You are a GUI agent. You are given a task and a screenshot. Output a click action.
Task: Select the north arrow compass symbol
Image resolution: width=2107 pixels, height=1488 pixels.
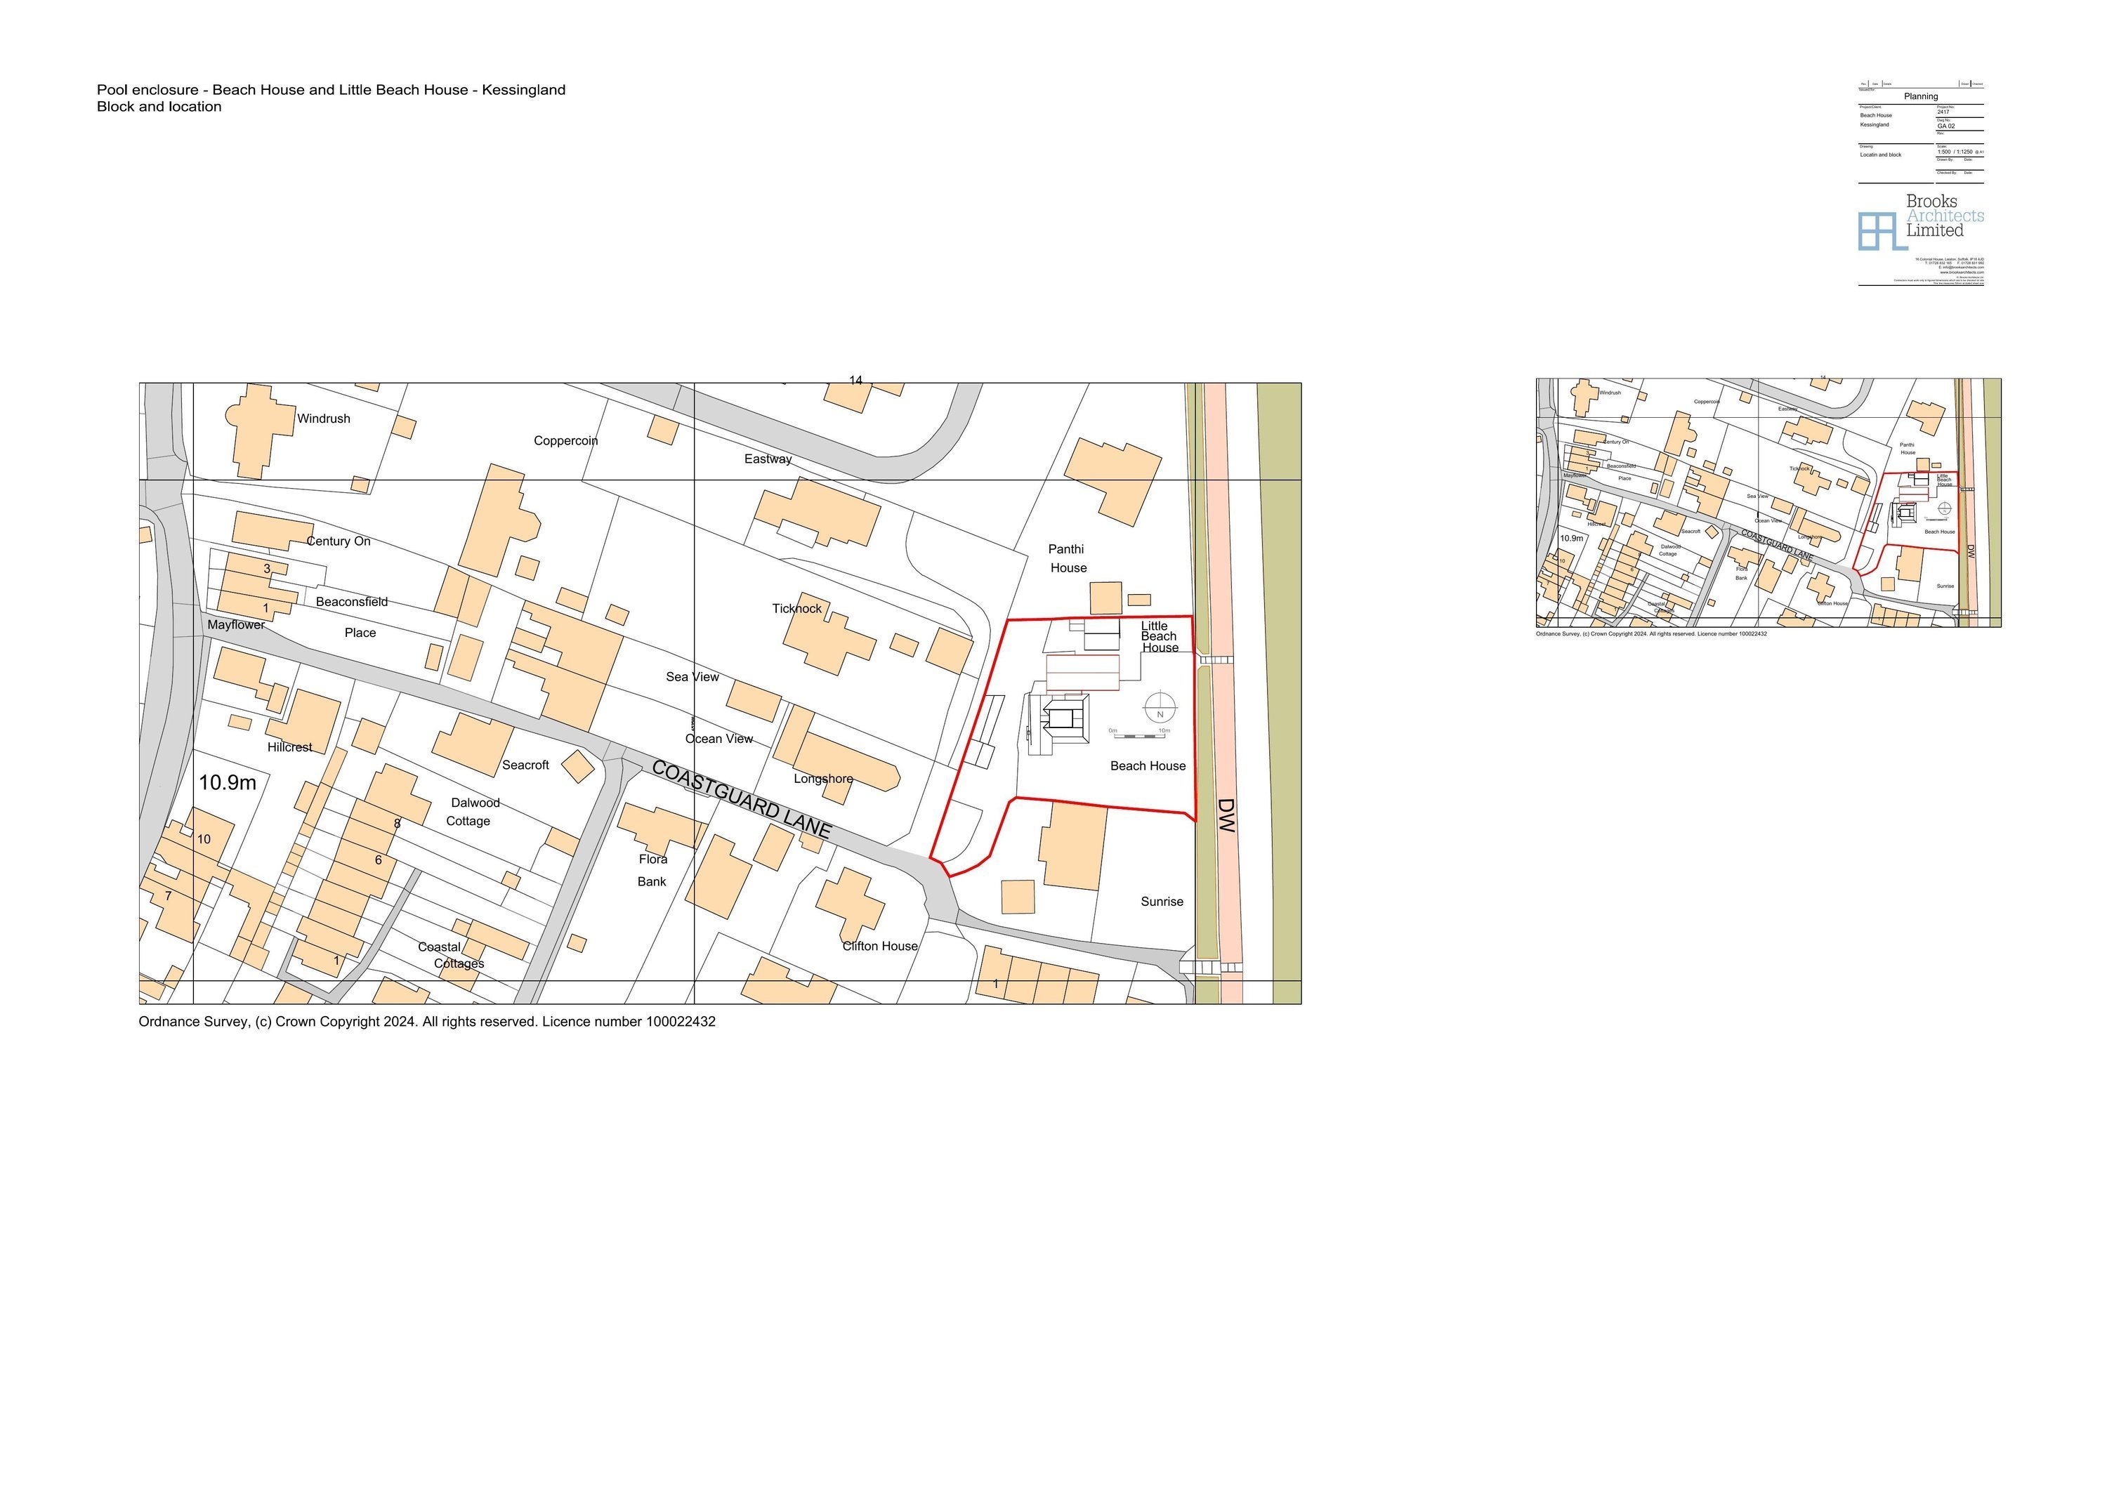(1160, 709)
